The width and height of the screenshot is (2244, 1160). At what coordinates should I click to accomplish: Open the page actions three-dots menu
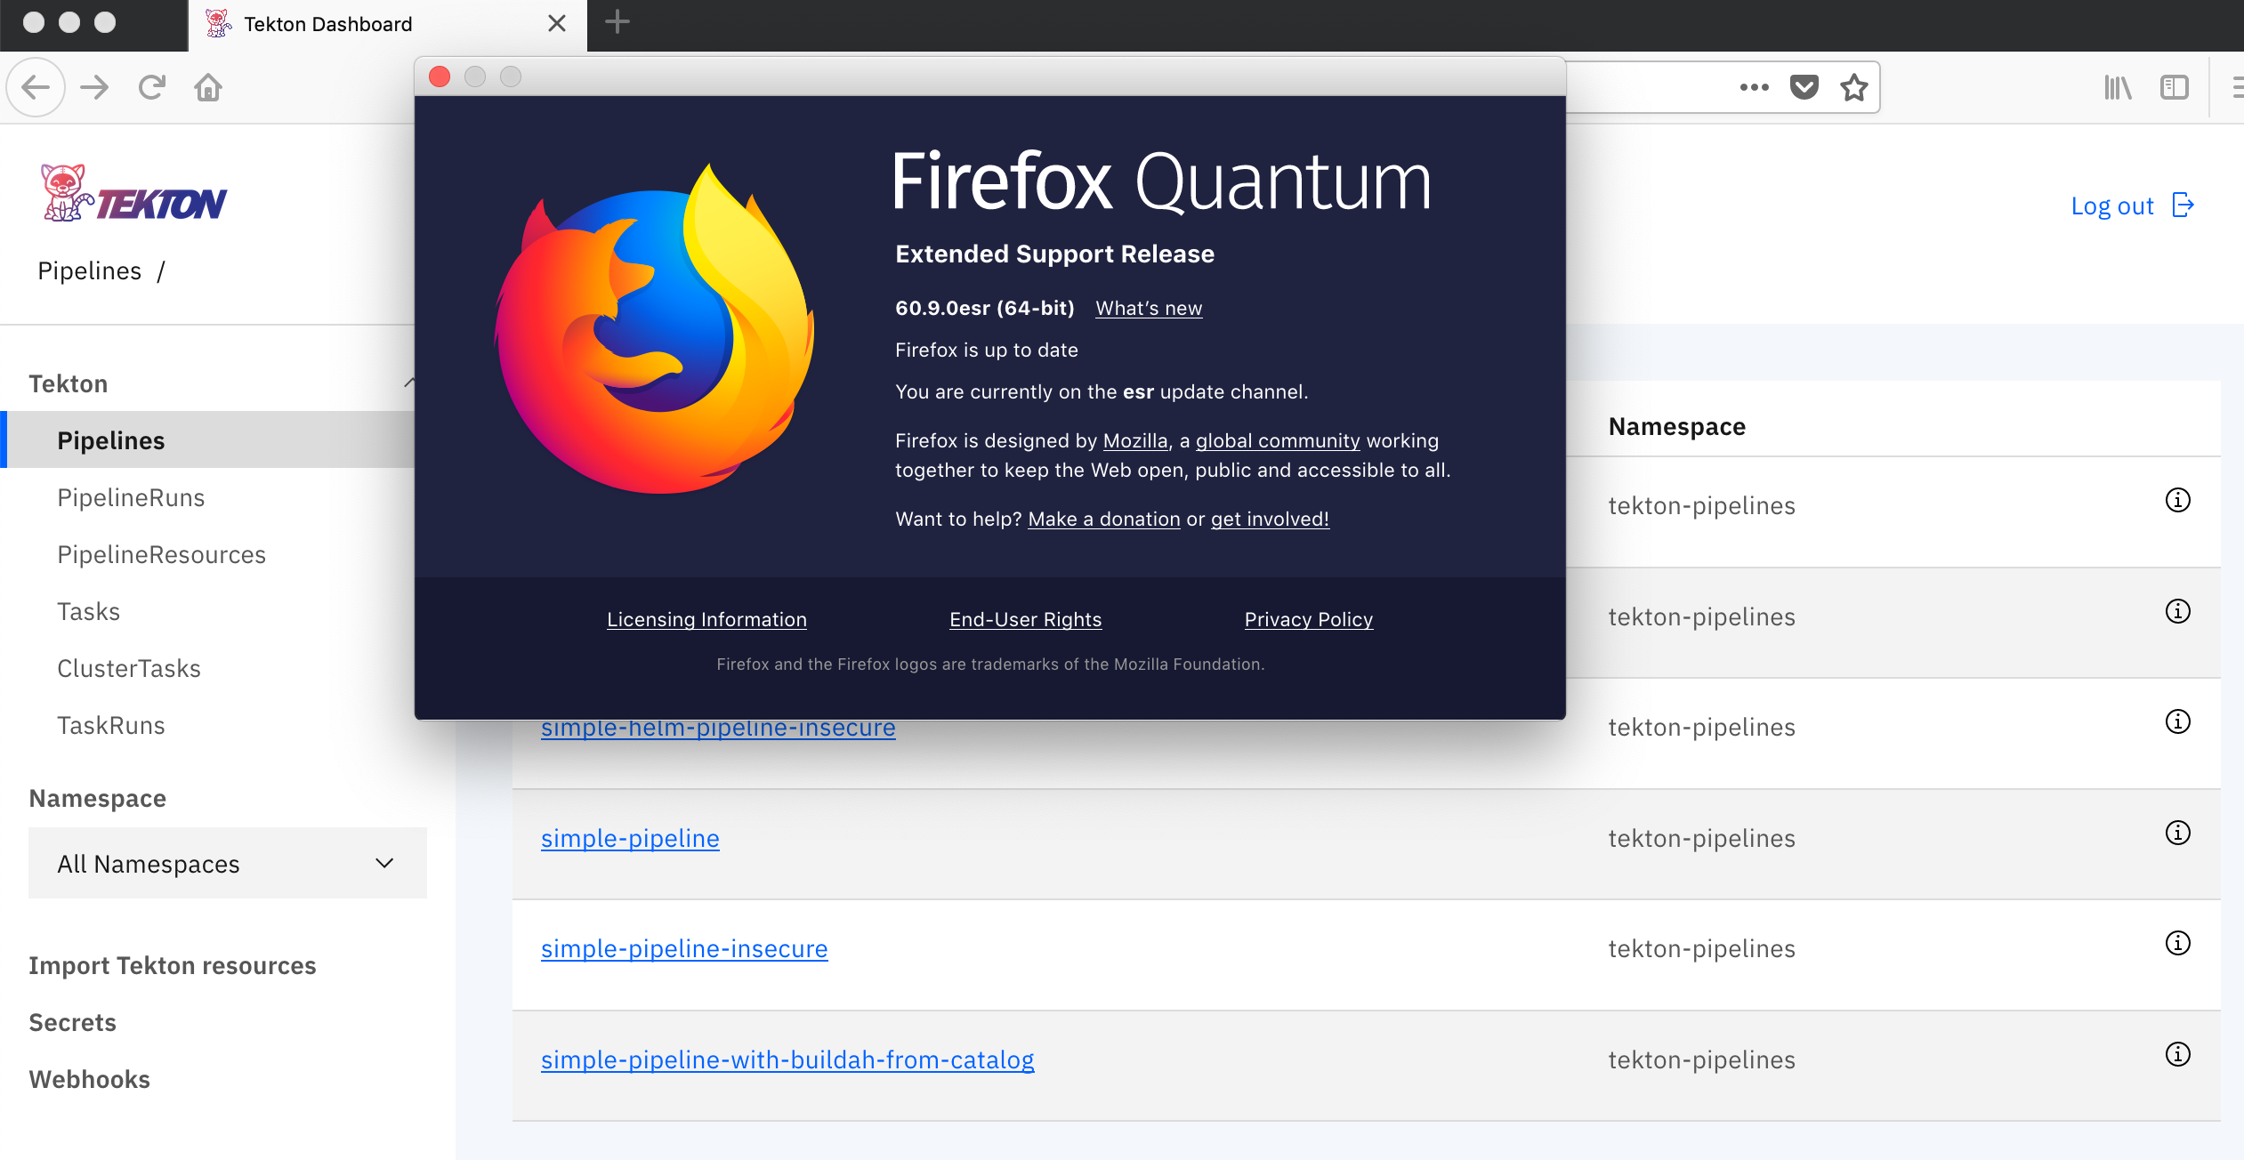[1754, 87]
